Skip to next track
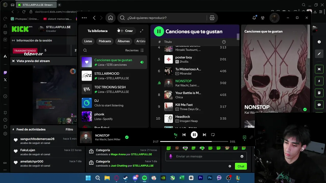Viewport: 326px width, 183px height. (x=204, y=135)
